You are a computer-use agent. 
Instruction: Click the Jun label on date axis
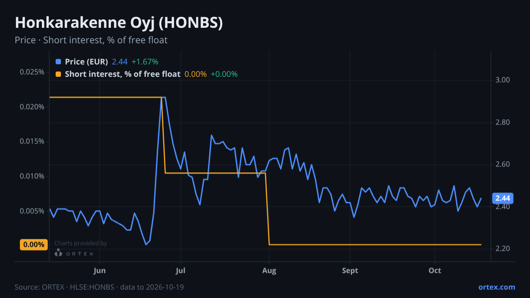100,271
